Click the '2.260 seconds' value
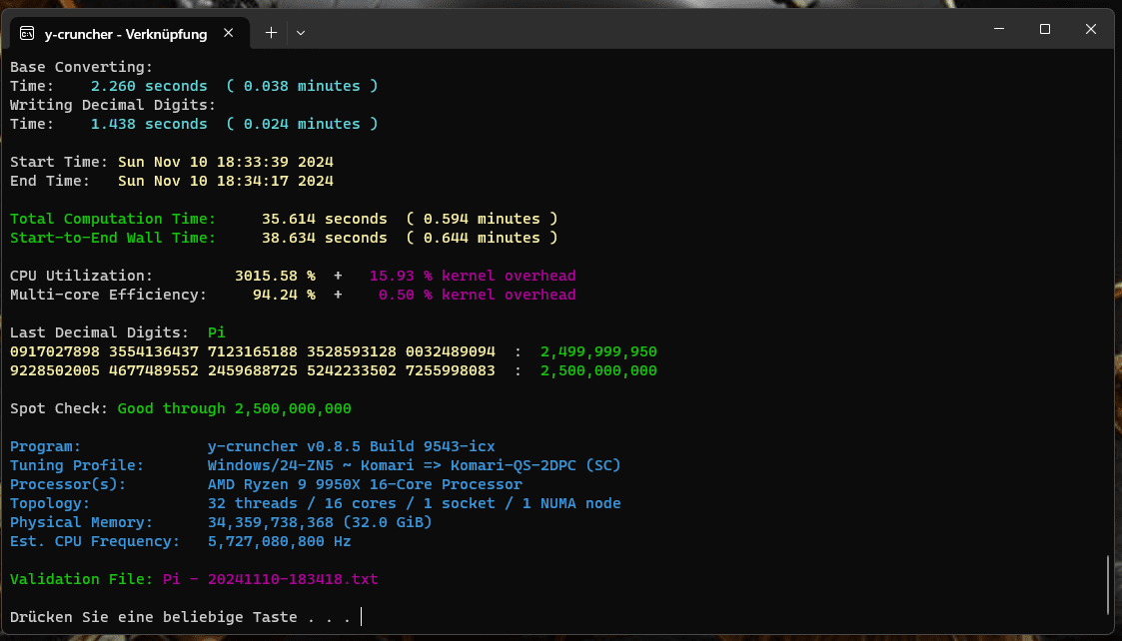This screenshot has height=641, width=1122. click(149, 86)
